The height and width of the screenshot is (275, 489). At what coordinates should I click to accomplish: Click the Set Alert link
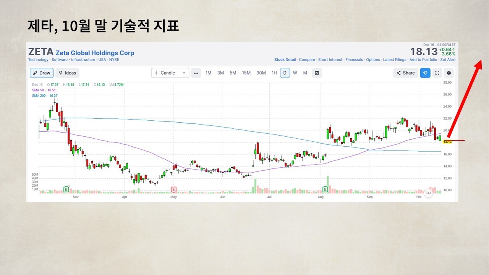[448, 60]
